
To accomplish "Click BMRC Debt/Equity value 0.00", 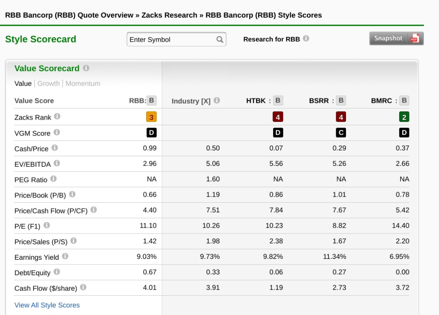I will point(402,272).
